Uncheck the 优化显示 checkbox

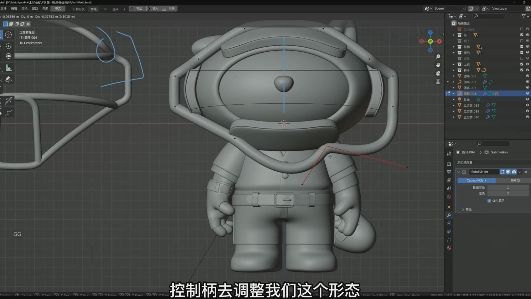pos(489,201)
